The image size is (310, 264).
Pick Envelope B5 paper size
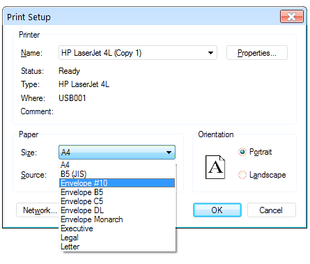click(x=117, y=192)
